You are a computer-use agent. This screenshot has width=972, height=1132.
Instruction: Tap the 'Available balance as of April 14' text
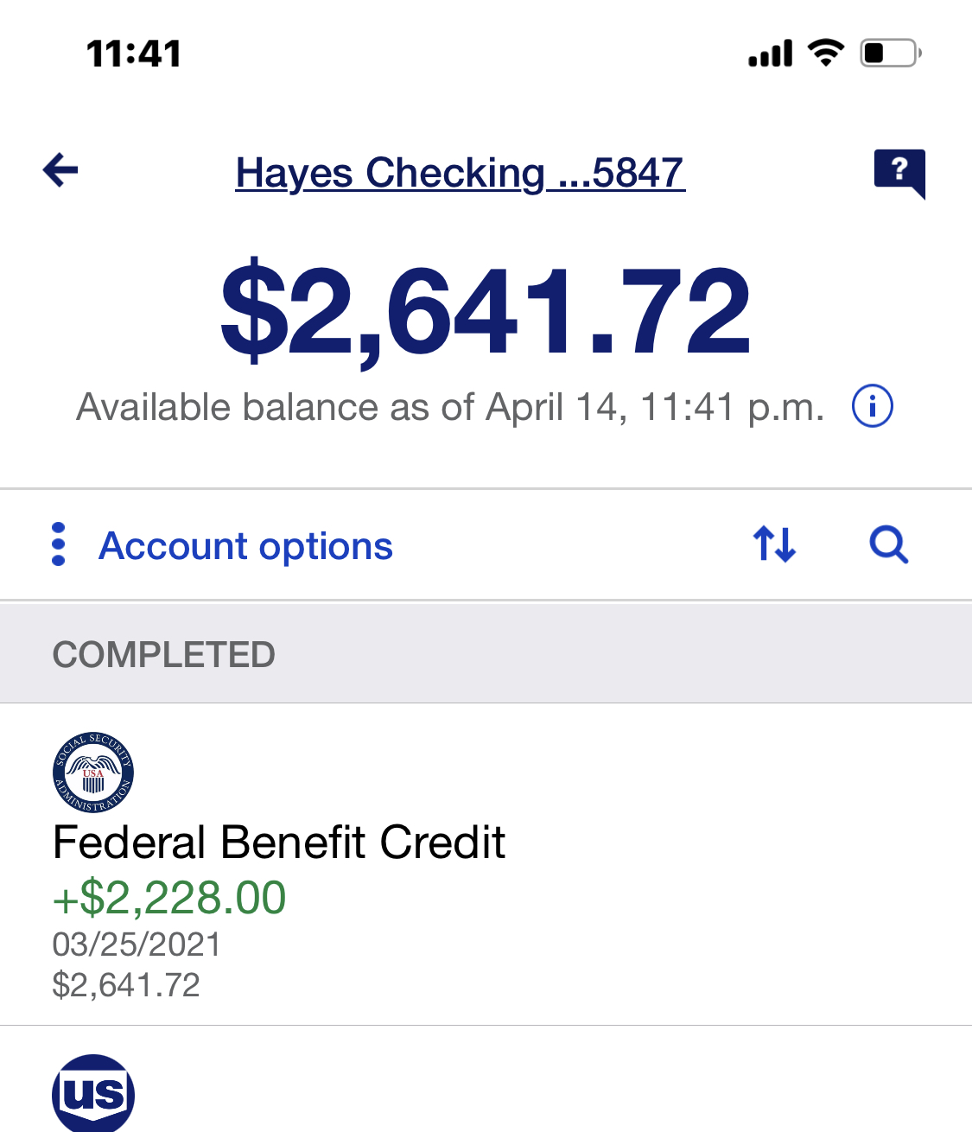450,407
